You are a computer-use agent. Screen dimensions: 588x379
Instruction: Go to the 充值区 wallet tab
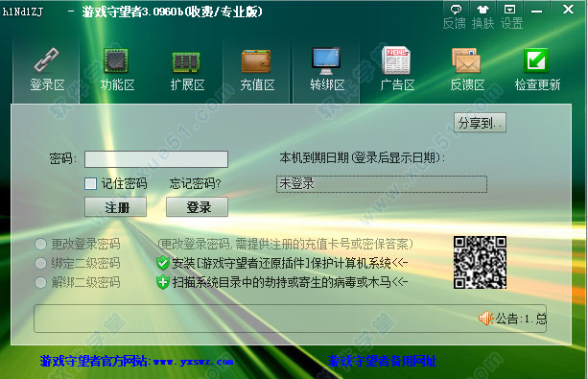pos(257,70)
